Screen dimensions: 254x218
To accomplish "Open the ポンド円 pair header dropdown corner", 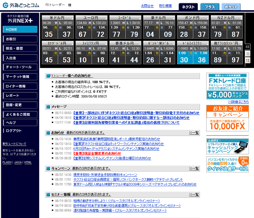I will point(207,18).
